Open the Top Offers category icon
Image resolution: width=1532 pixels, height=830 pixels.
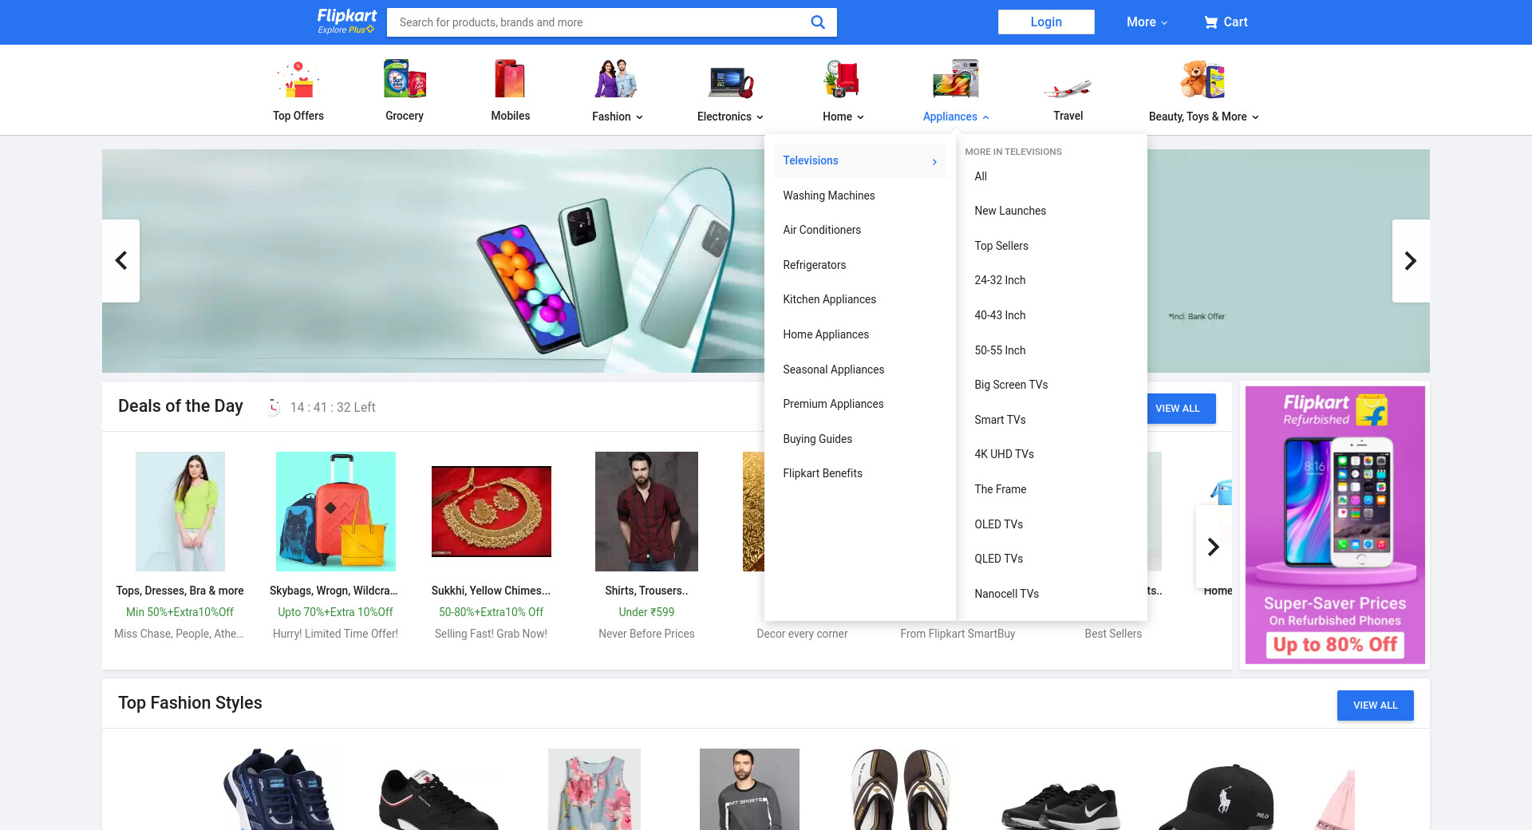(x=298, y=79)
